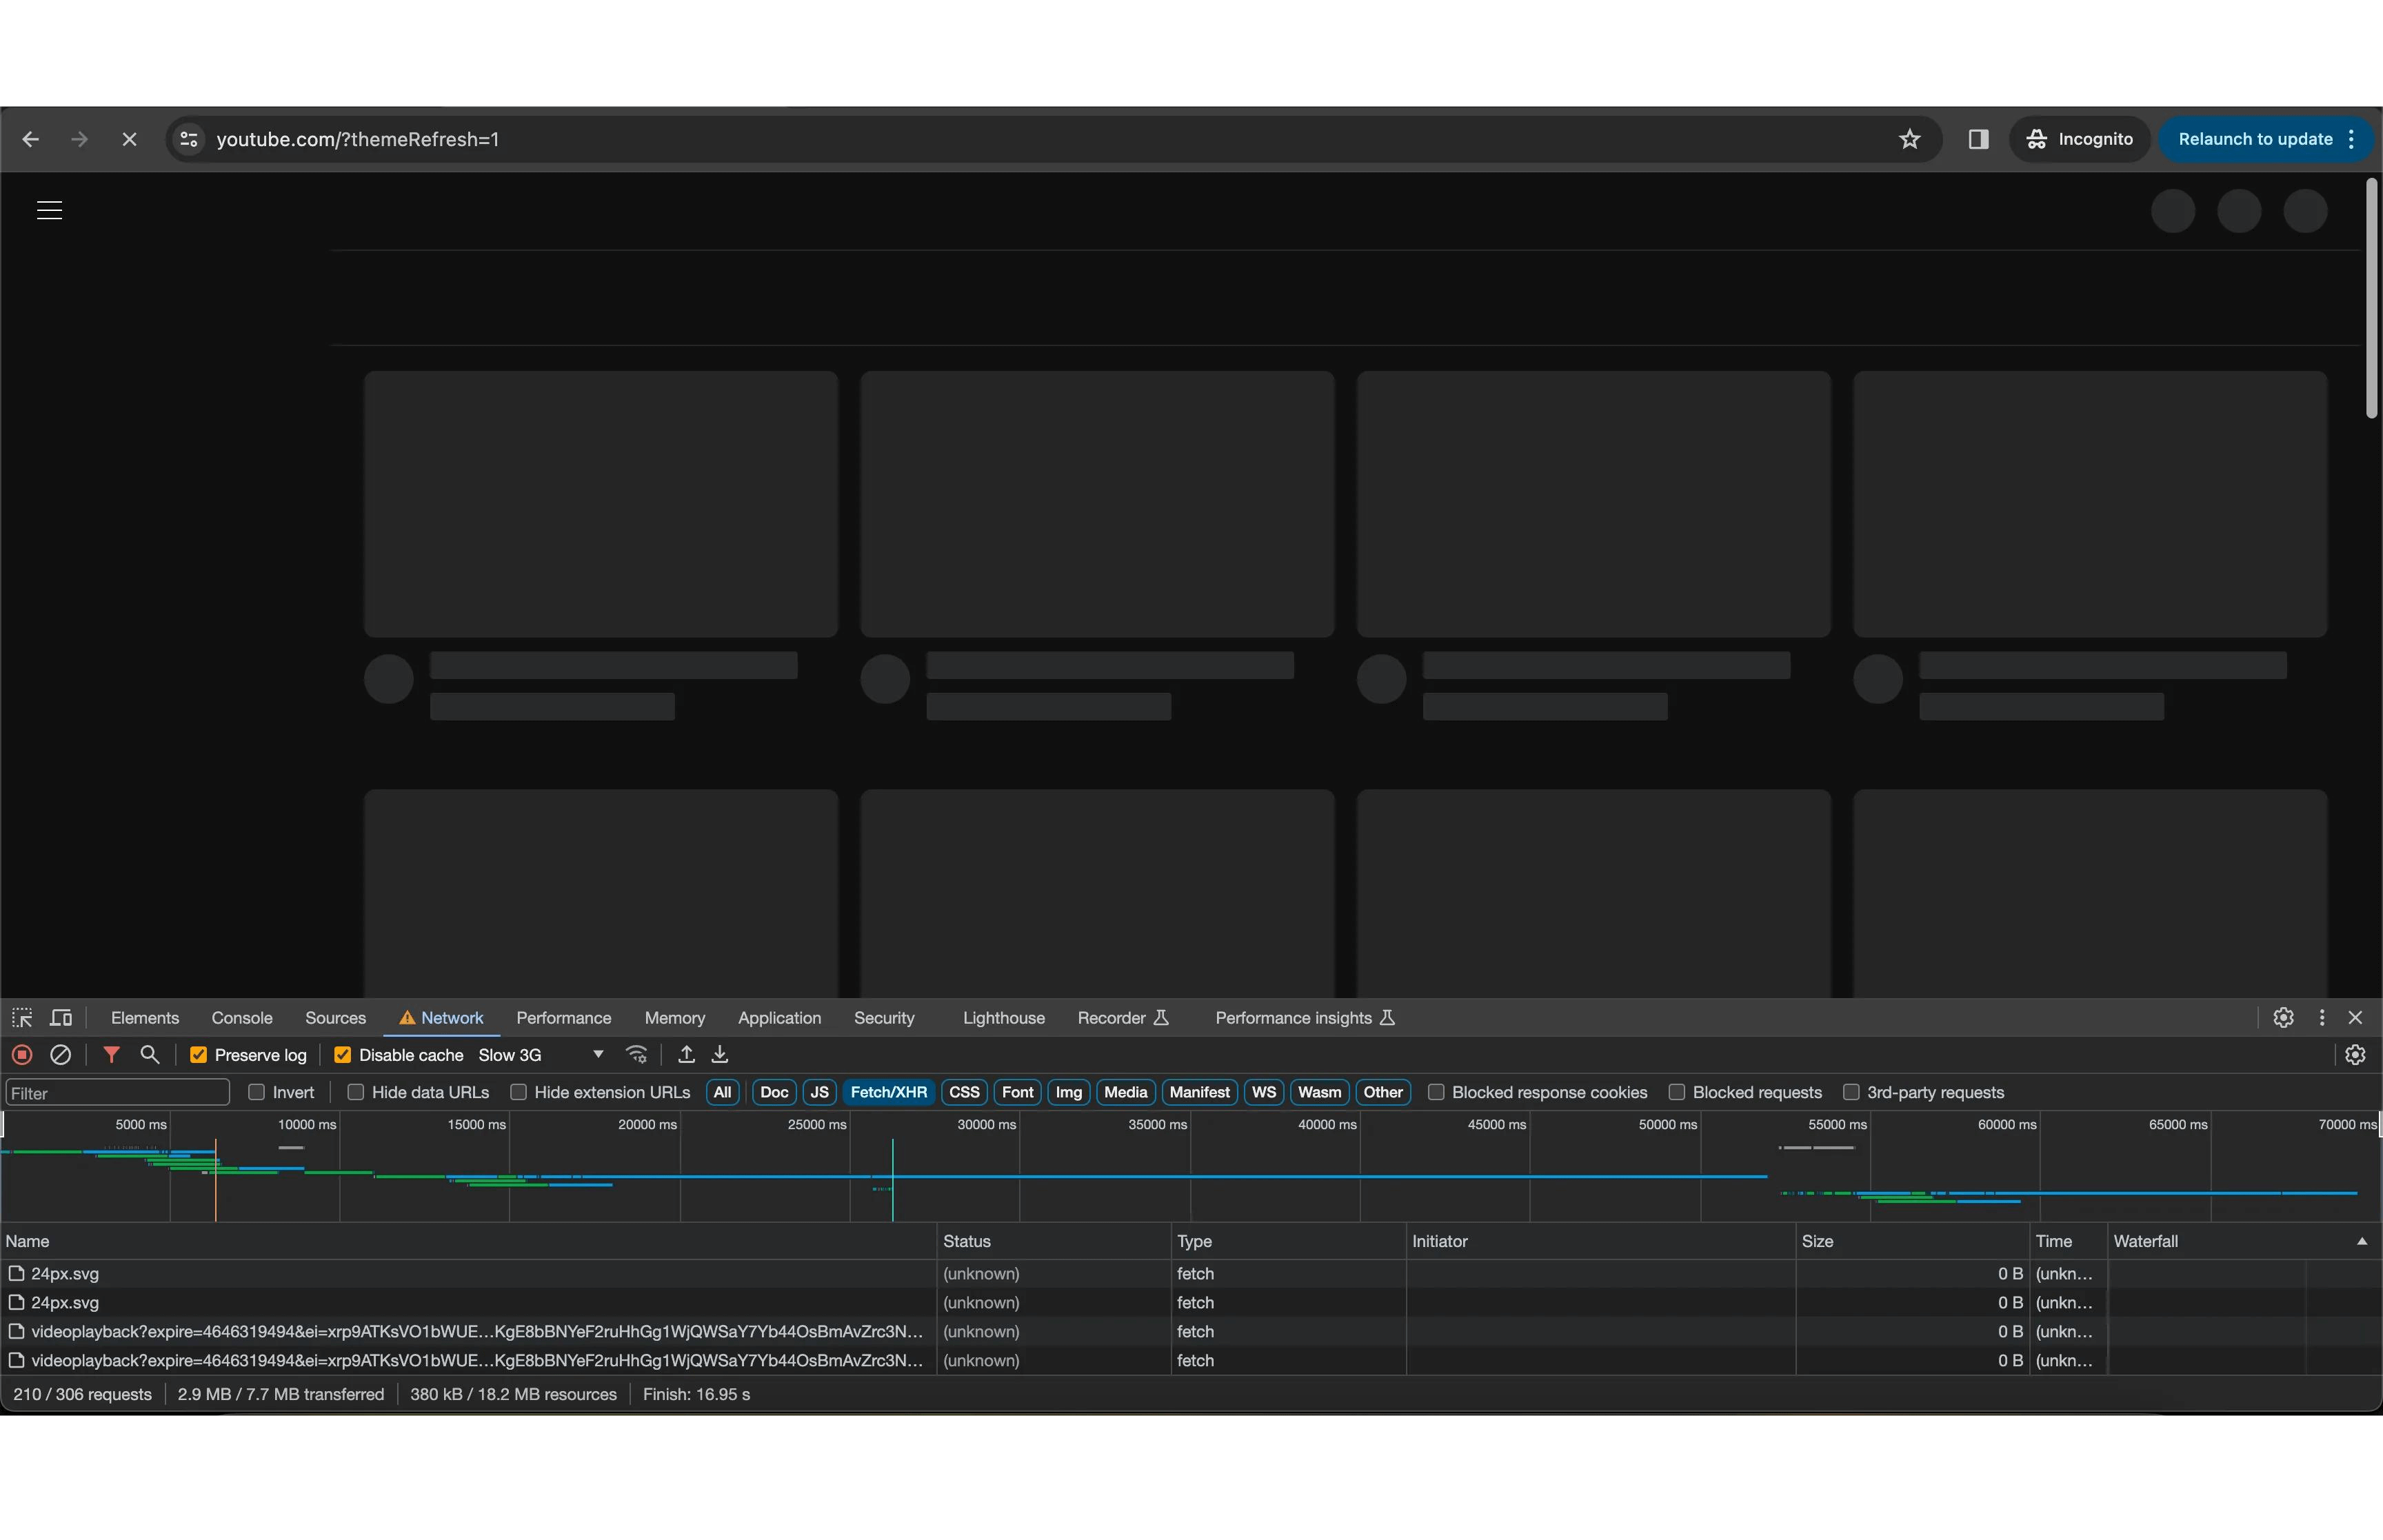Select the inspect element picker icon
Viewport: 2383px width, 1540px height.
point(22,1018)
